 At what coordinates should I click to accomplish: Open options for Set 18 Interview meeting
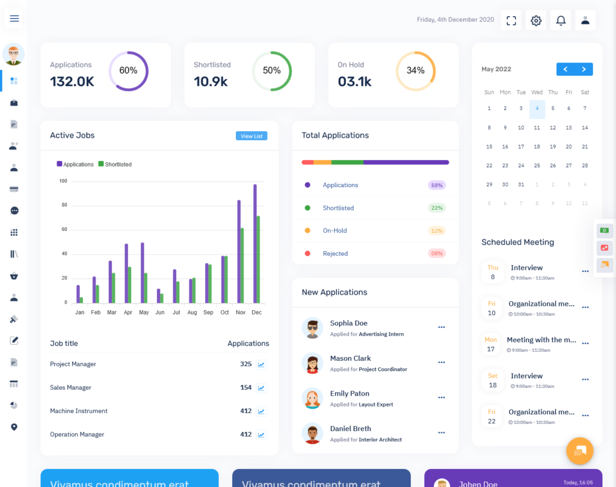tap(585, 379)
